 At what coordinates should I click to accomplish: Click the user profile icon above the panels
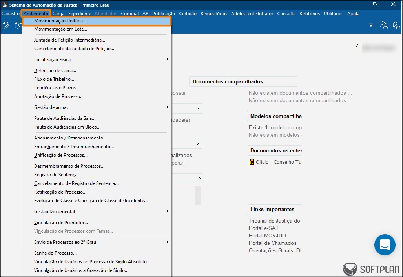pos(357,46)
